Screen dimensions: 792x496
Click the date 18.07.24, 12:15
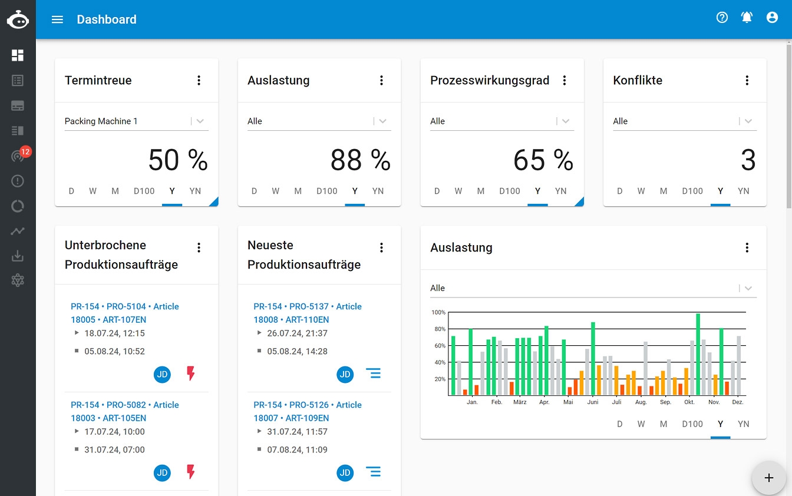pyautogui.click(x=114, y=333)
